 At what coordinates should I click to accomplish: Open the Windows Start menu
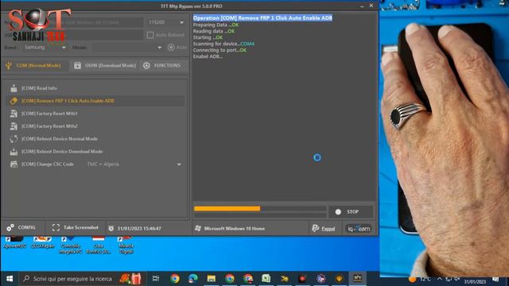(10, 279)
